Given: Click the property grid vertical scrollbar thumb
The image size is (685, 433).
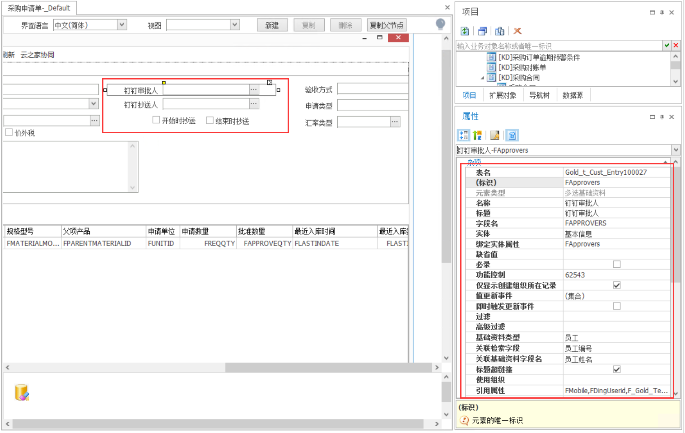Looking at the screenshot, I should 676,224.
